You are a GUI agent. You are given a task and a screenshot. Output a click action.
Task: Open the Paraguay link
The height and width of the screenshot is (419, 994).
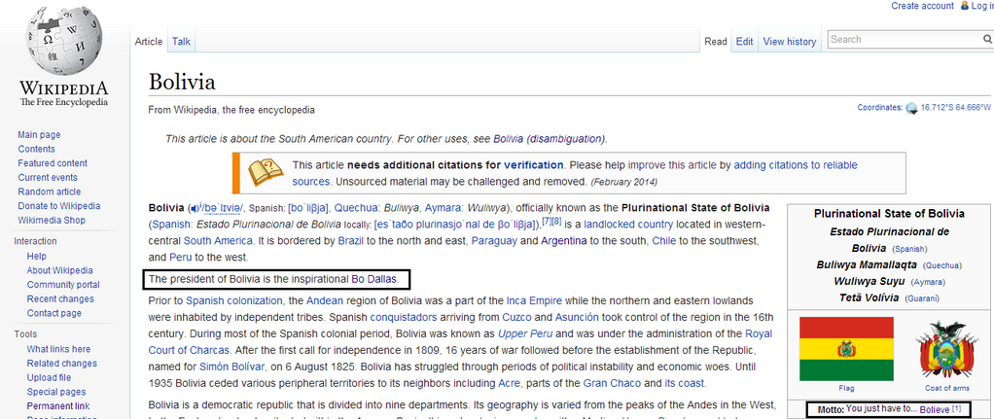(495, 241)
